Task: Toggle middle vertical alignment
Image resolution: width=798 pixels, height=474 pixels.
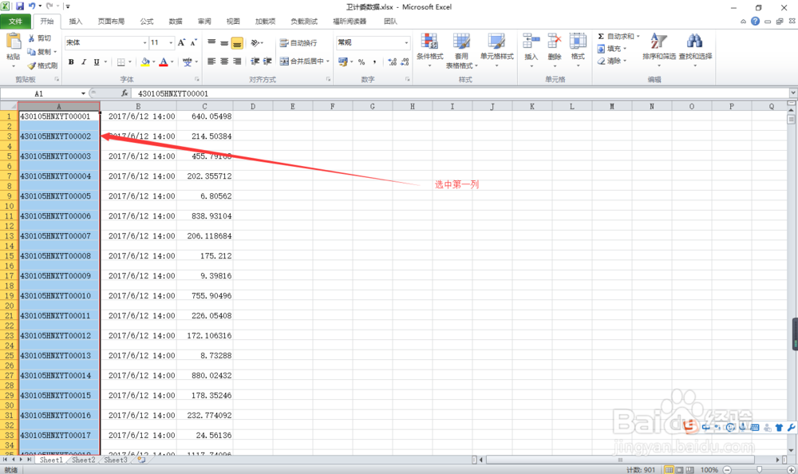Action: point(224,43)
